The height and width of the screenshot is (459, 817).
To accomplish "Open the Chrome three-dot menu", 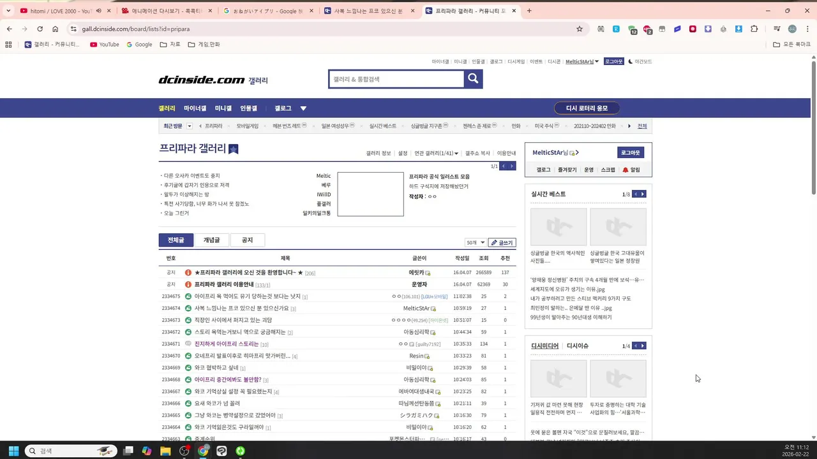I will (807, 29).
